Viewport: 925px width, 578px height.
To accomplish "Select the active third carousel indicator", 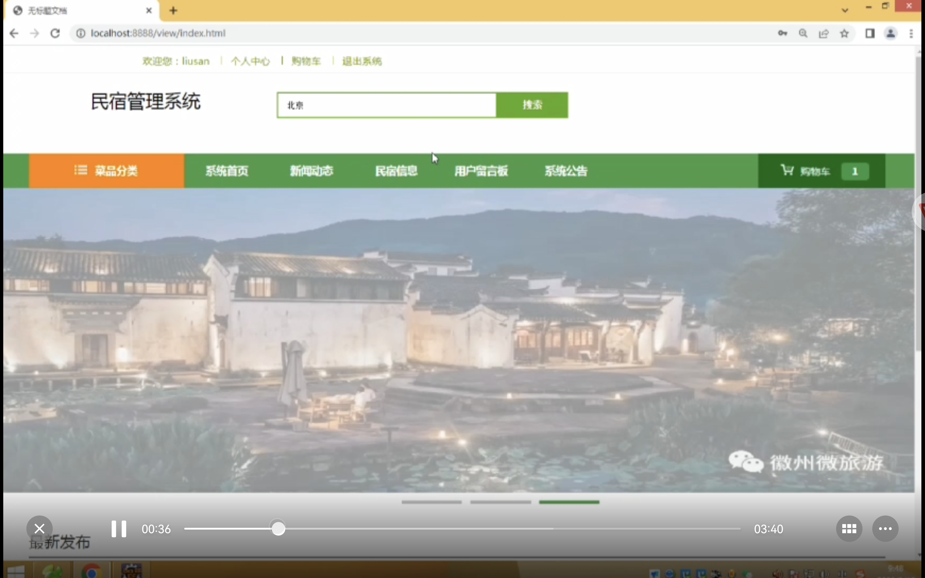I will pos(569,502).
